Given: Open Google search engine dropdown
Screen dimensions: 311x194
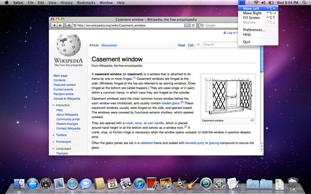Looking at the screenshot, I should (202, 25).
